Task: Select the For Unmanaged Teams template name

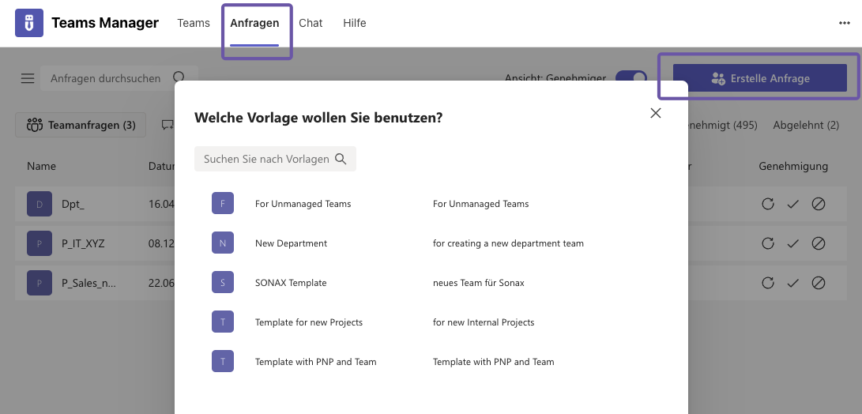Action: [303, 204]
